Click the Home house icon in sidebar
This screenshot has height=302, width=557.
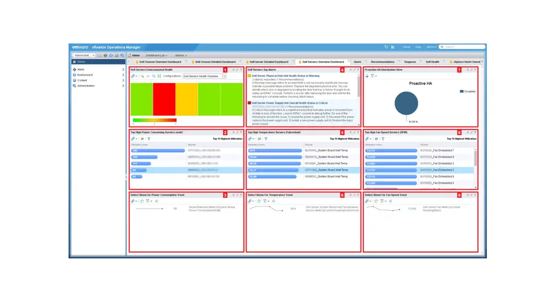pos(74,62)
